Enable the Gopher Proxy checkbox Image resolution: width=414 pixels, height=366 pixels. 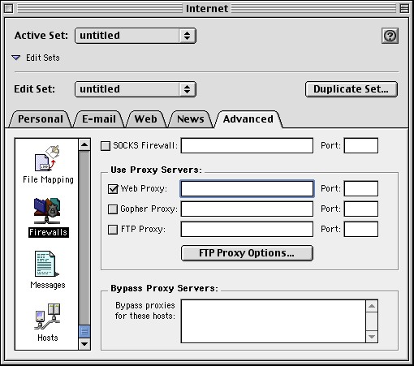(x=113, y=209)
